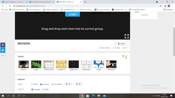
Task: Close the Copy of Untitled3 tab
Action: coord(26,2)
